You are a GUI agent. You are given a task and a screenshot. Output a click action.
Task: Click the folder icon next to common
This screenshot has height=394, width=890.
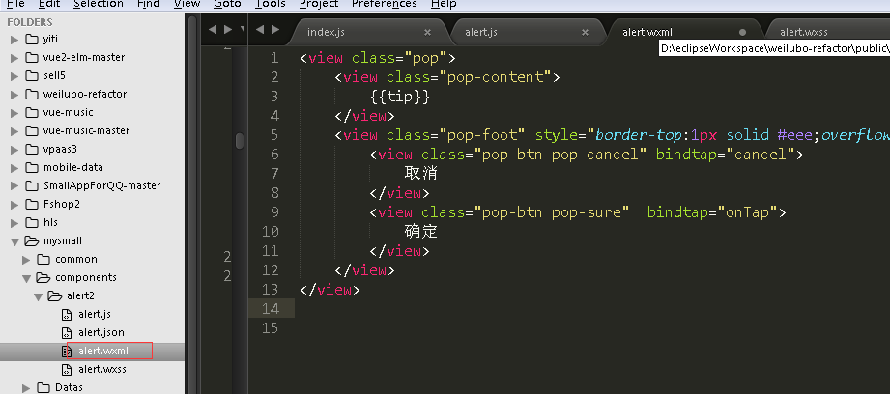pyautogui.click(x=43, y=259)
